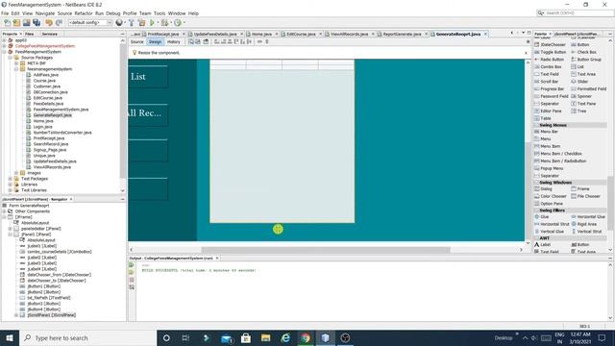Click the Debug Project toolbar icon
Screen dimensions: 615x346
click(164, 23)
